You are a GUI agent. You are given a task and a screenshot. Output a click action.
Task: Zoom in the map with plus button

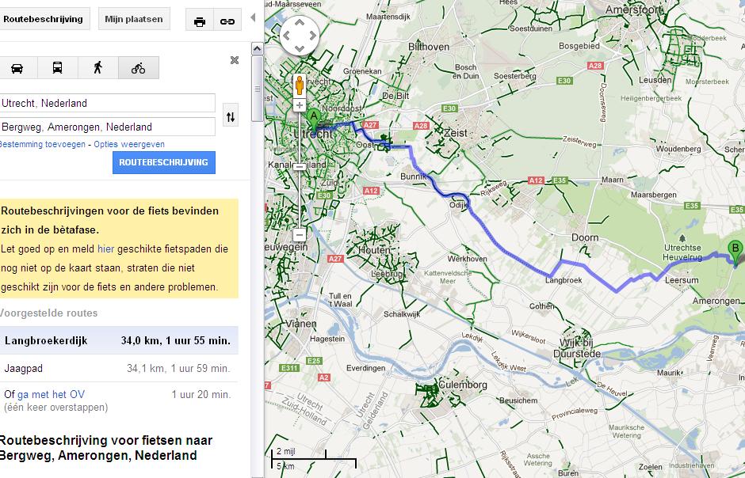(x=300, y=105)
